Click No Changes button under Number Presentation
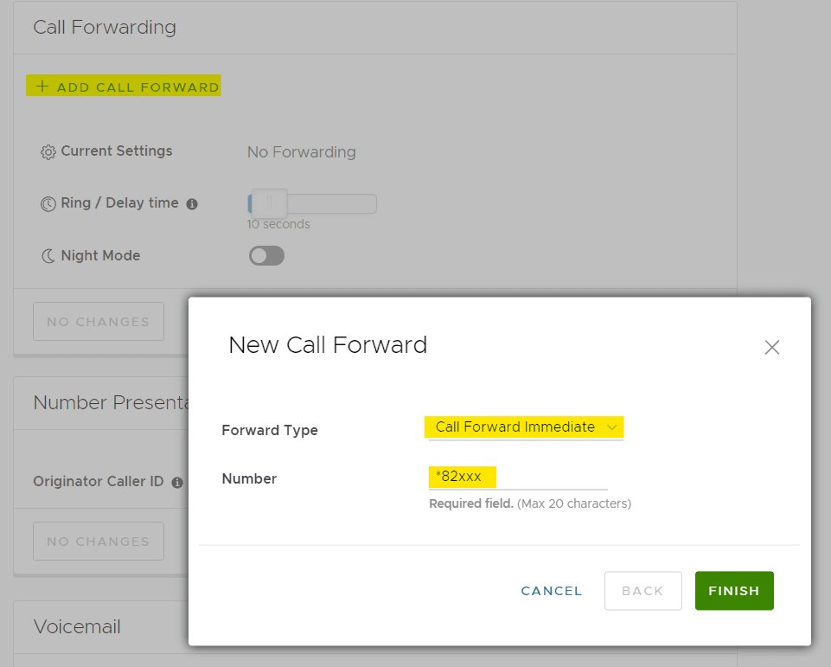 99,542
